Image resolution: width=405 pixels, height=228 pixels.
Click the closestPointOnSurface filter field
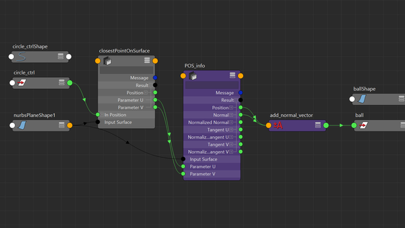126,70
